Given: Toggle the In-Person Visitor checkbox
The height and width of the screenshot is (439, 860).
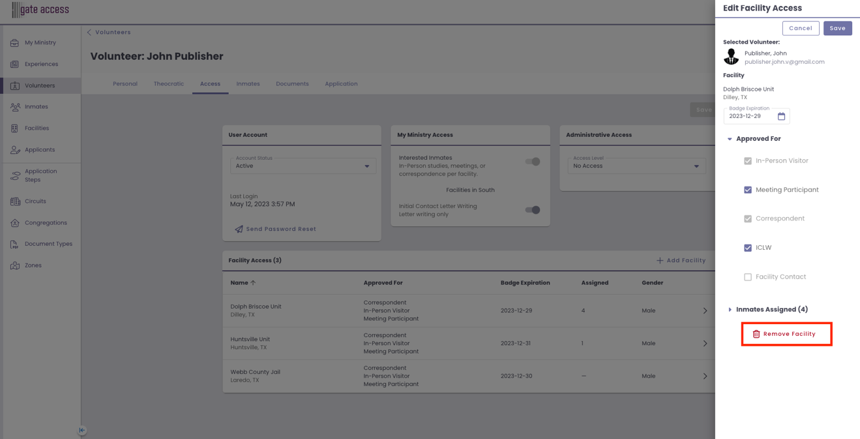Looking at the screenshot, I should pos(748,161).
